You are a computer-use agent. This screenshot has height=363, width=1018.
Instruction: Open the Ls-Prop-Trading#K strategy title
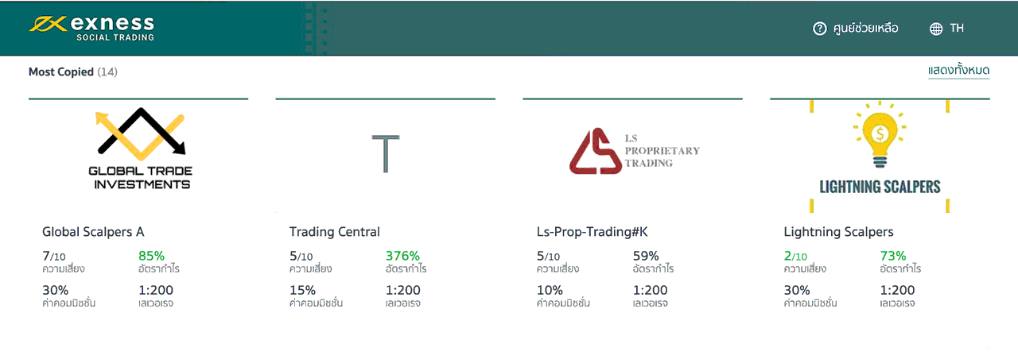pyautogui.click(x=593, y=232)
